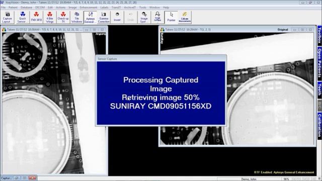
Task: Click the 'Original' label in the right window
Action: click(x=283, y=30)
